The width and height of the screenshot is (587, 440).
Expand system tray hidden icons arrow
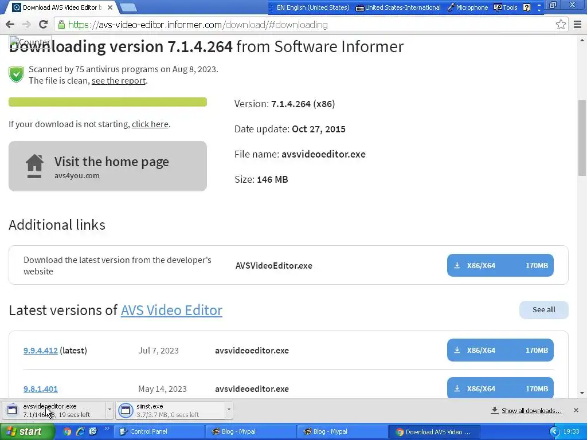[554, 432]
